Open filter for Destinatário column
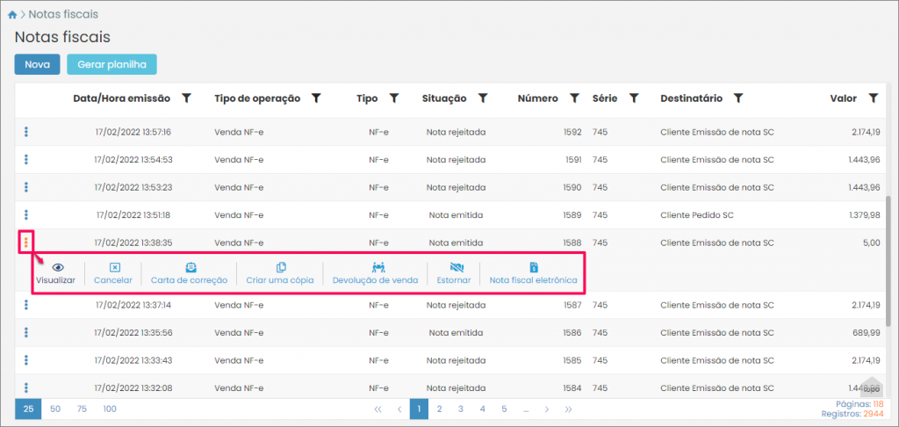899x427 pixels. tap(738, 98)
